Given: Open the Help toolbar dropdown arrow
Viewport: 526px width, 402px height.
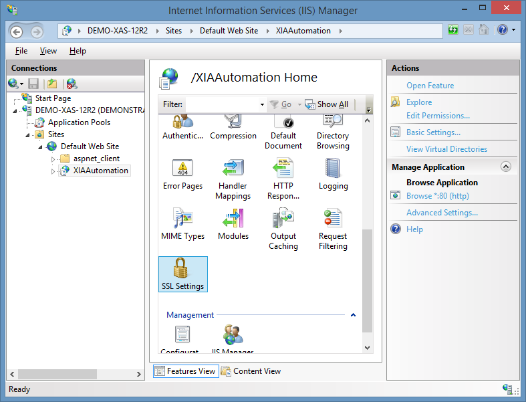Looking at the screenshot, I should pyautogui.click(x=513, y=30).
